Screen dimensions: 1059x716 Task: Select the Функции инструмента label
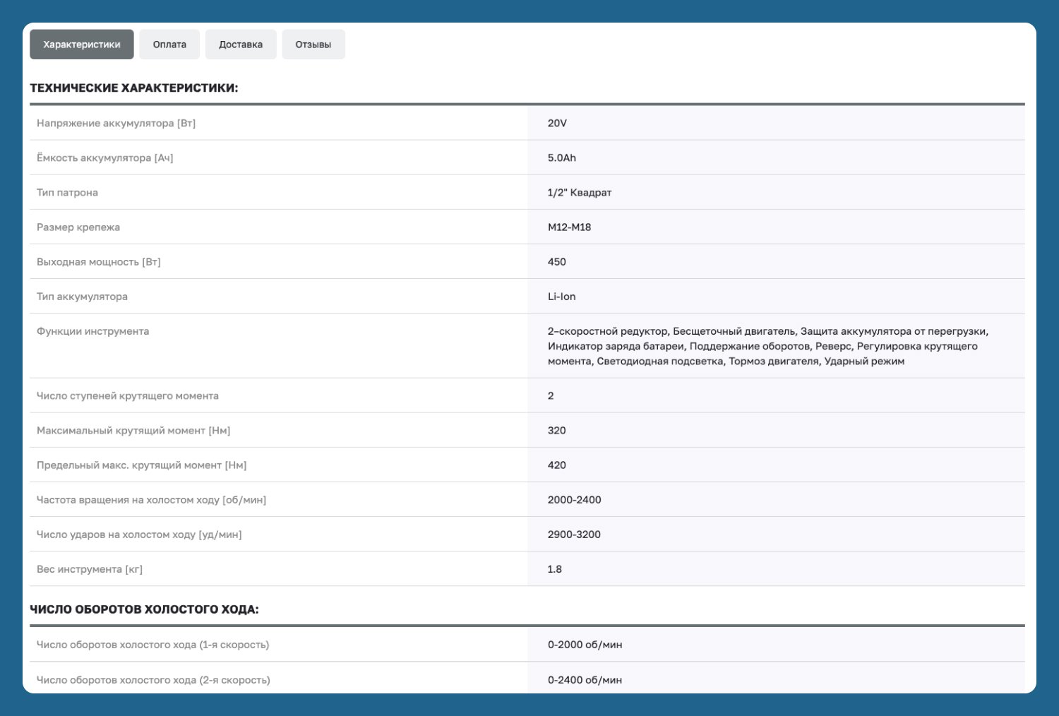pyautogui.click(x=93, y=330)
